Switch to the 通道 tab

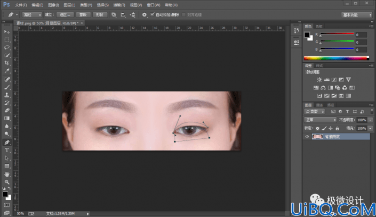point(319,105)
